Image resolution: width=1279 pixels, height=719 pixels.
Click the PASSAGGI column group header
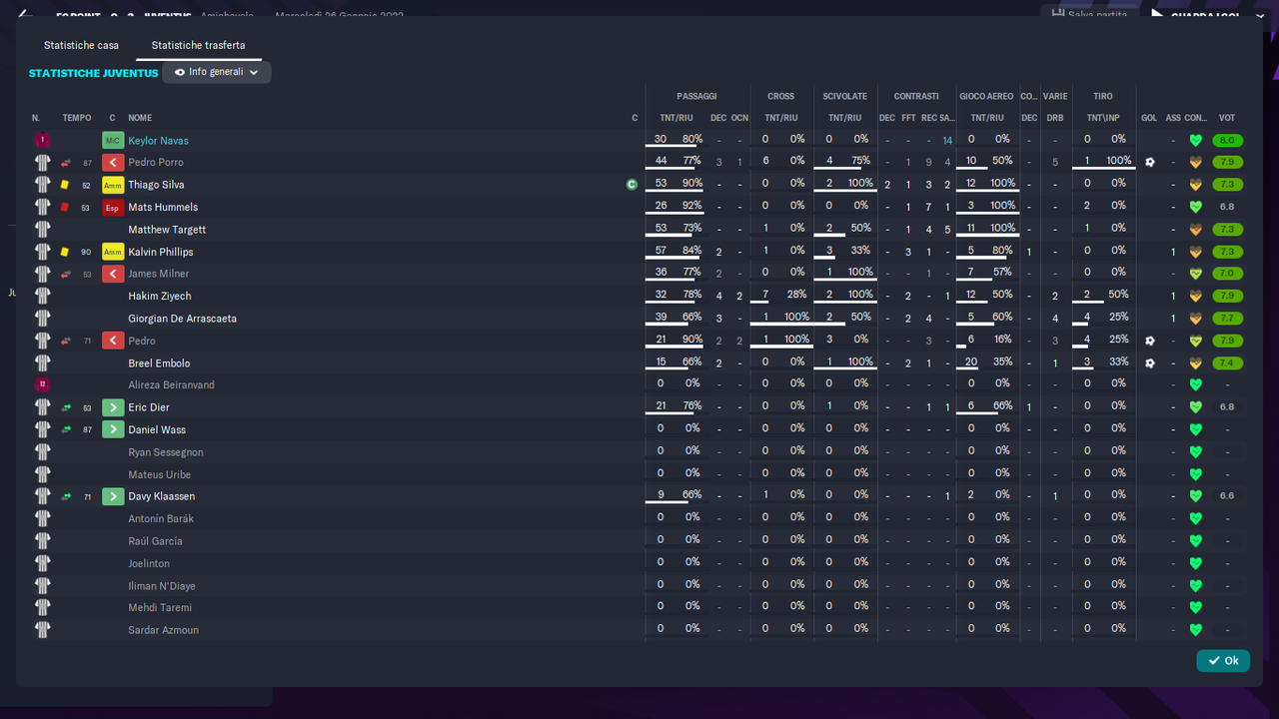click(x=696, y=96)
